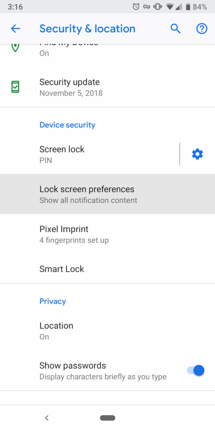Screen dimensions: 215x431
Task: Open Smart Lock settings
Action: (x=62, y=269)
